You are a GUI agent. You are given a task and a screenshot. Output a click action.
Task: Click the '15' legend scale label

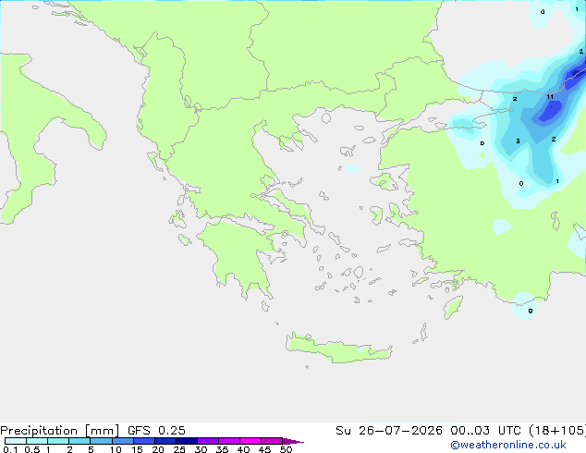[137, 449]
